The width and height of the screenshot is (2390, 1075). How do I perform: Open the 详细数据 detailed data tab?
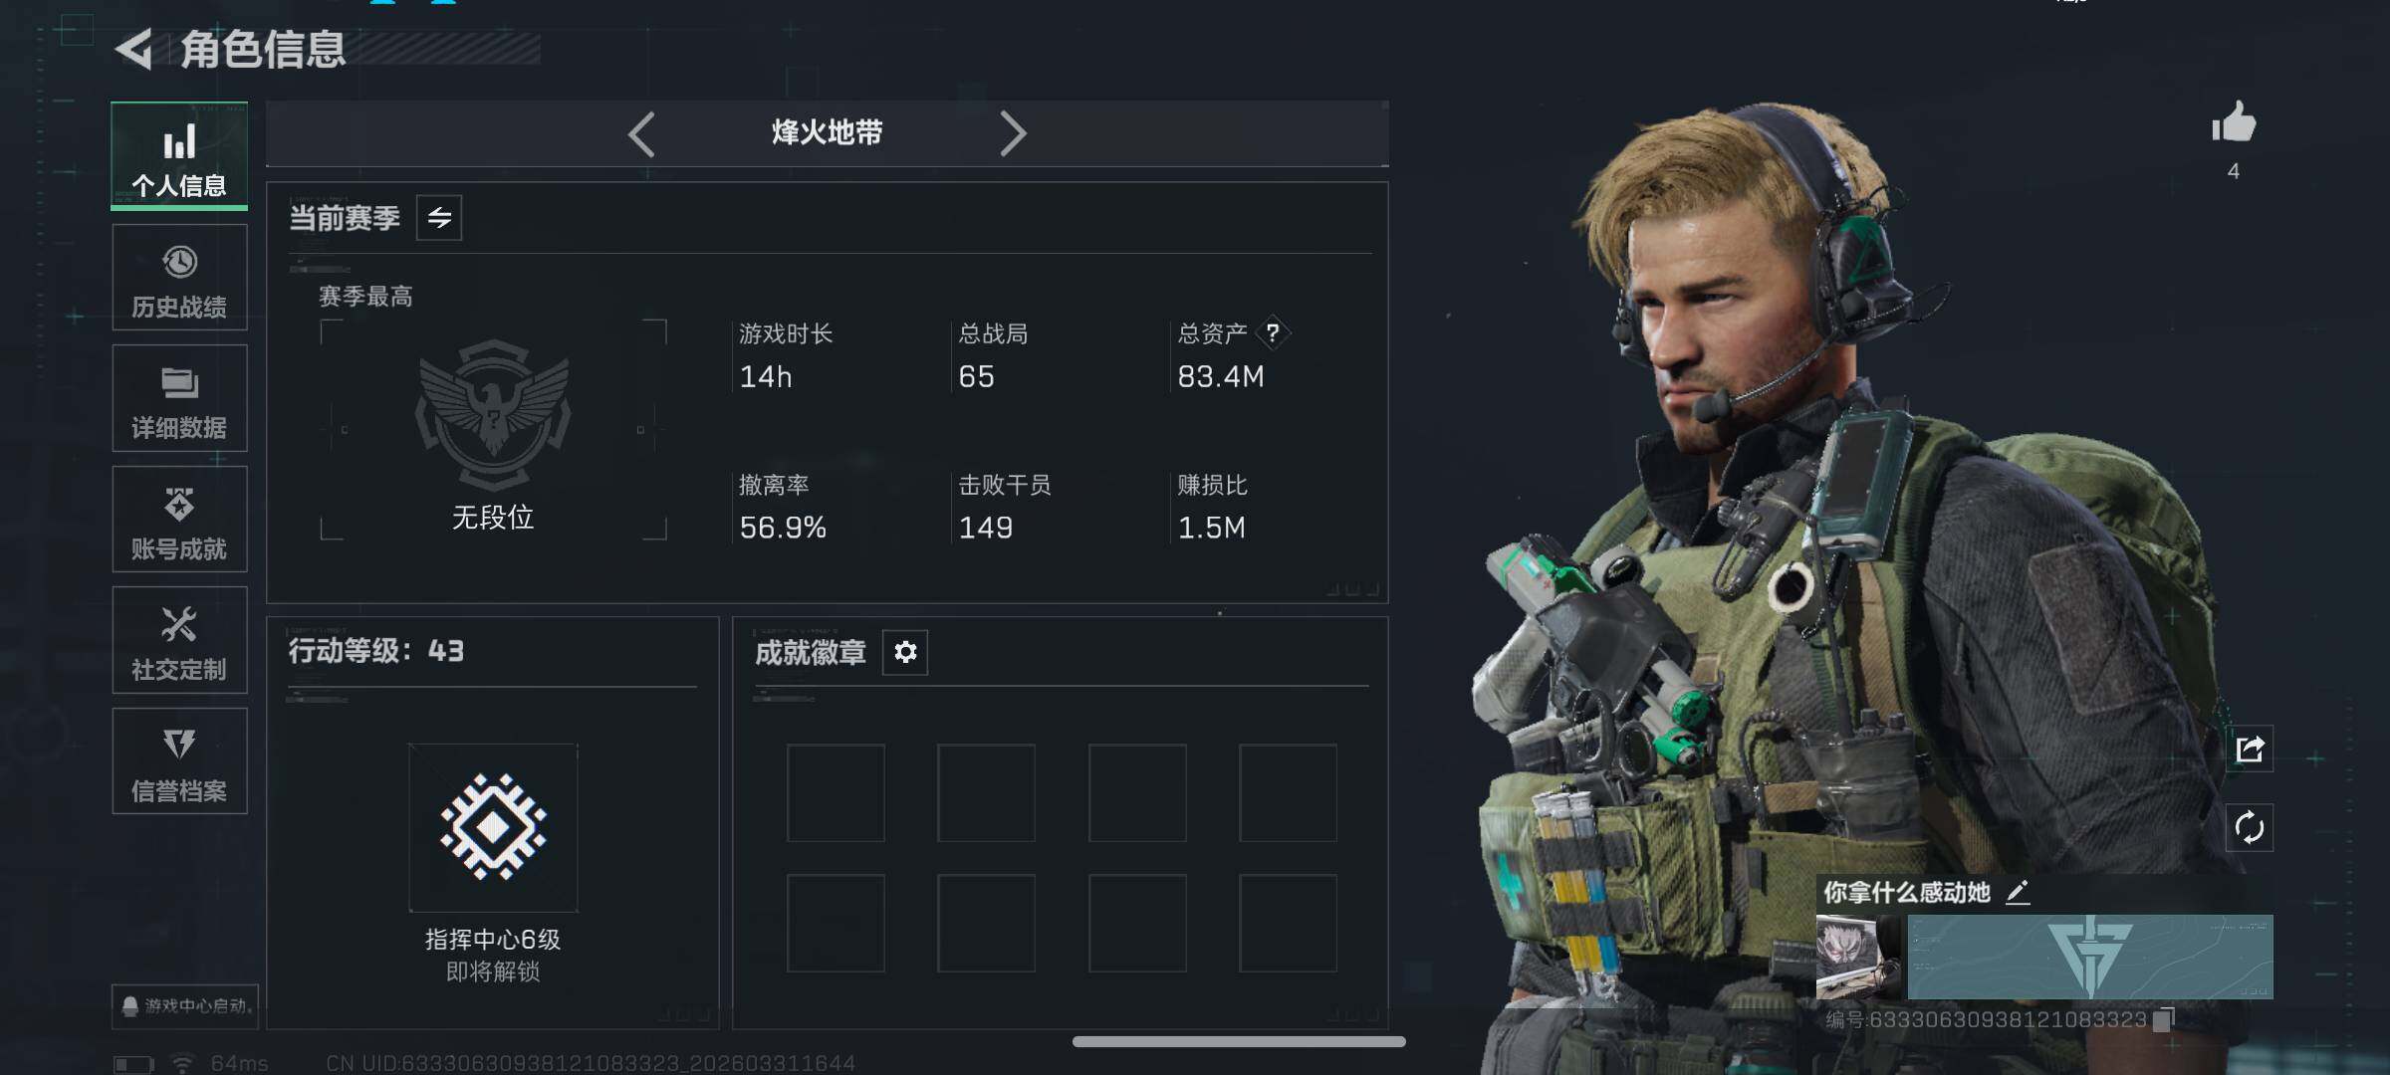click(x=179, y=398)
